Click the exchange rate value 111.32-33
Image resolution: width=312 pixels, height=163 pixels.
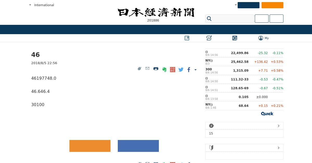(x=240, y=79)
